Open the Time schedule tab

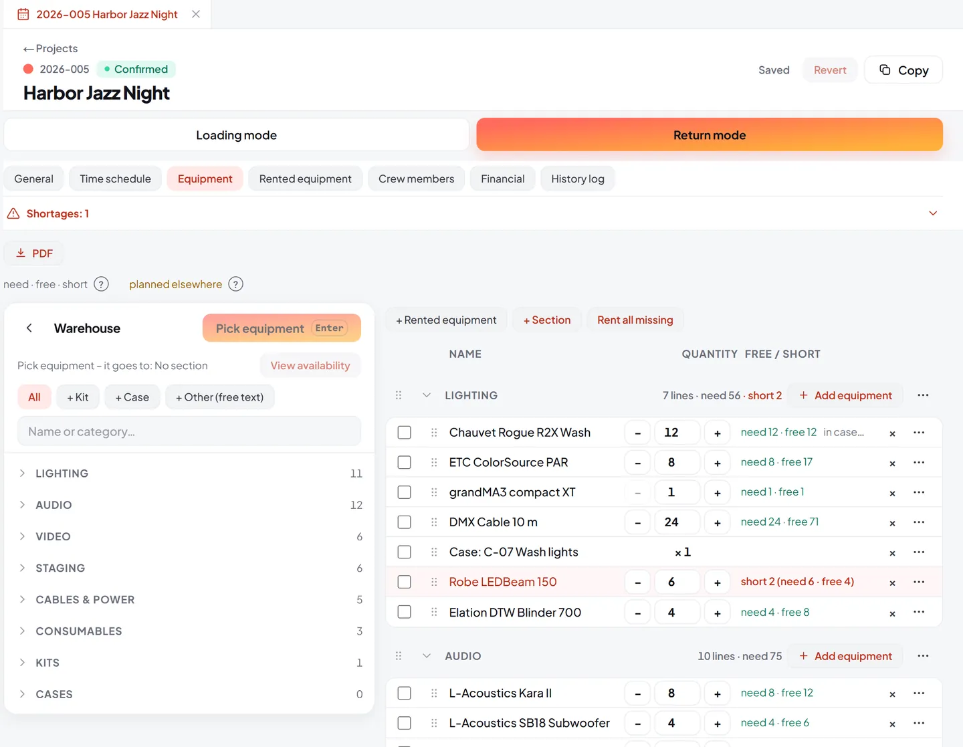[x=115, y=179]
